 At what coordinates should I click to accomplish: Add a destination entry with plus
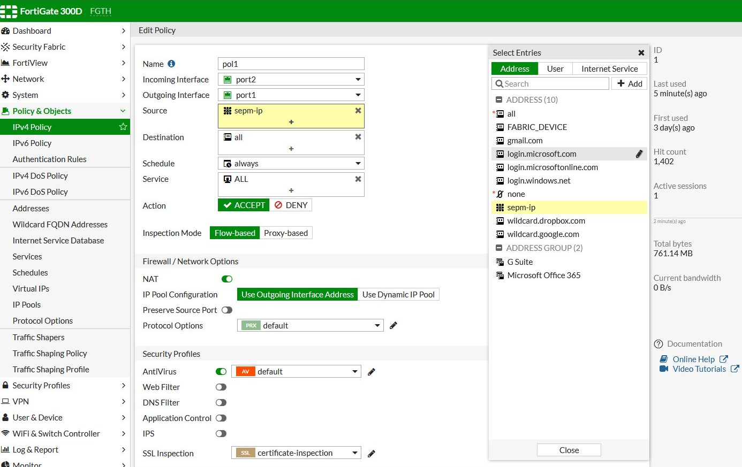[x=291, y=149]
